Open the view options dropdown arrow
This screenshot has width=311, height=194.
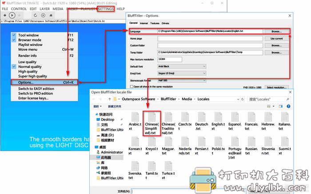[274, 106]
